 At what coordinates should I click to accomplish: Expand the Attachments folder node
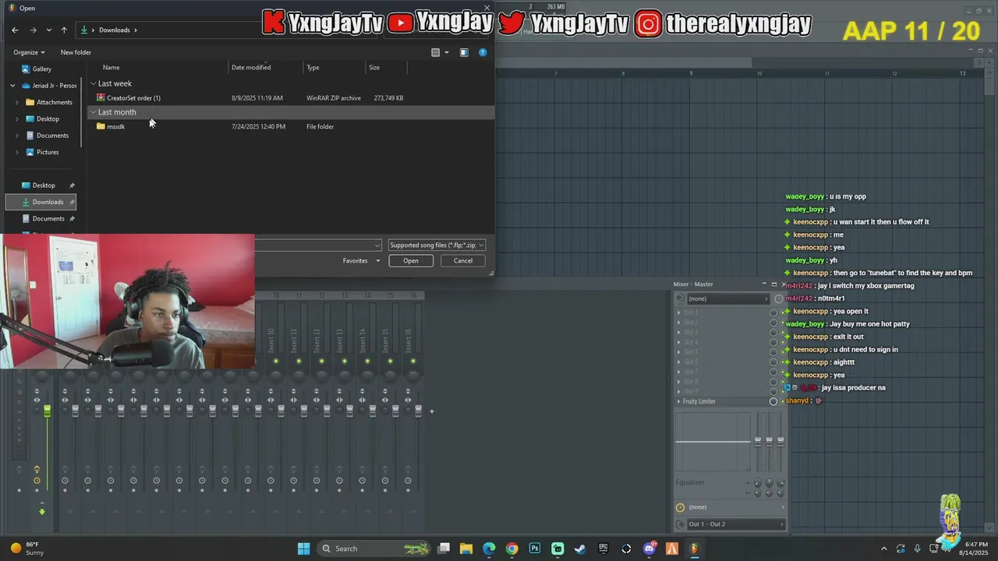pos(17,102)
